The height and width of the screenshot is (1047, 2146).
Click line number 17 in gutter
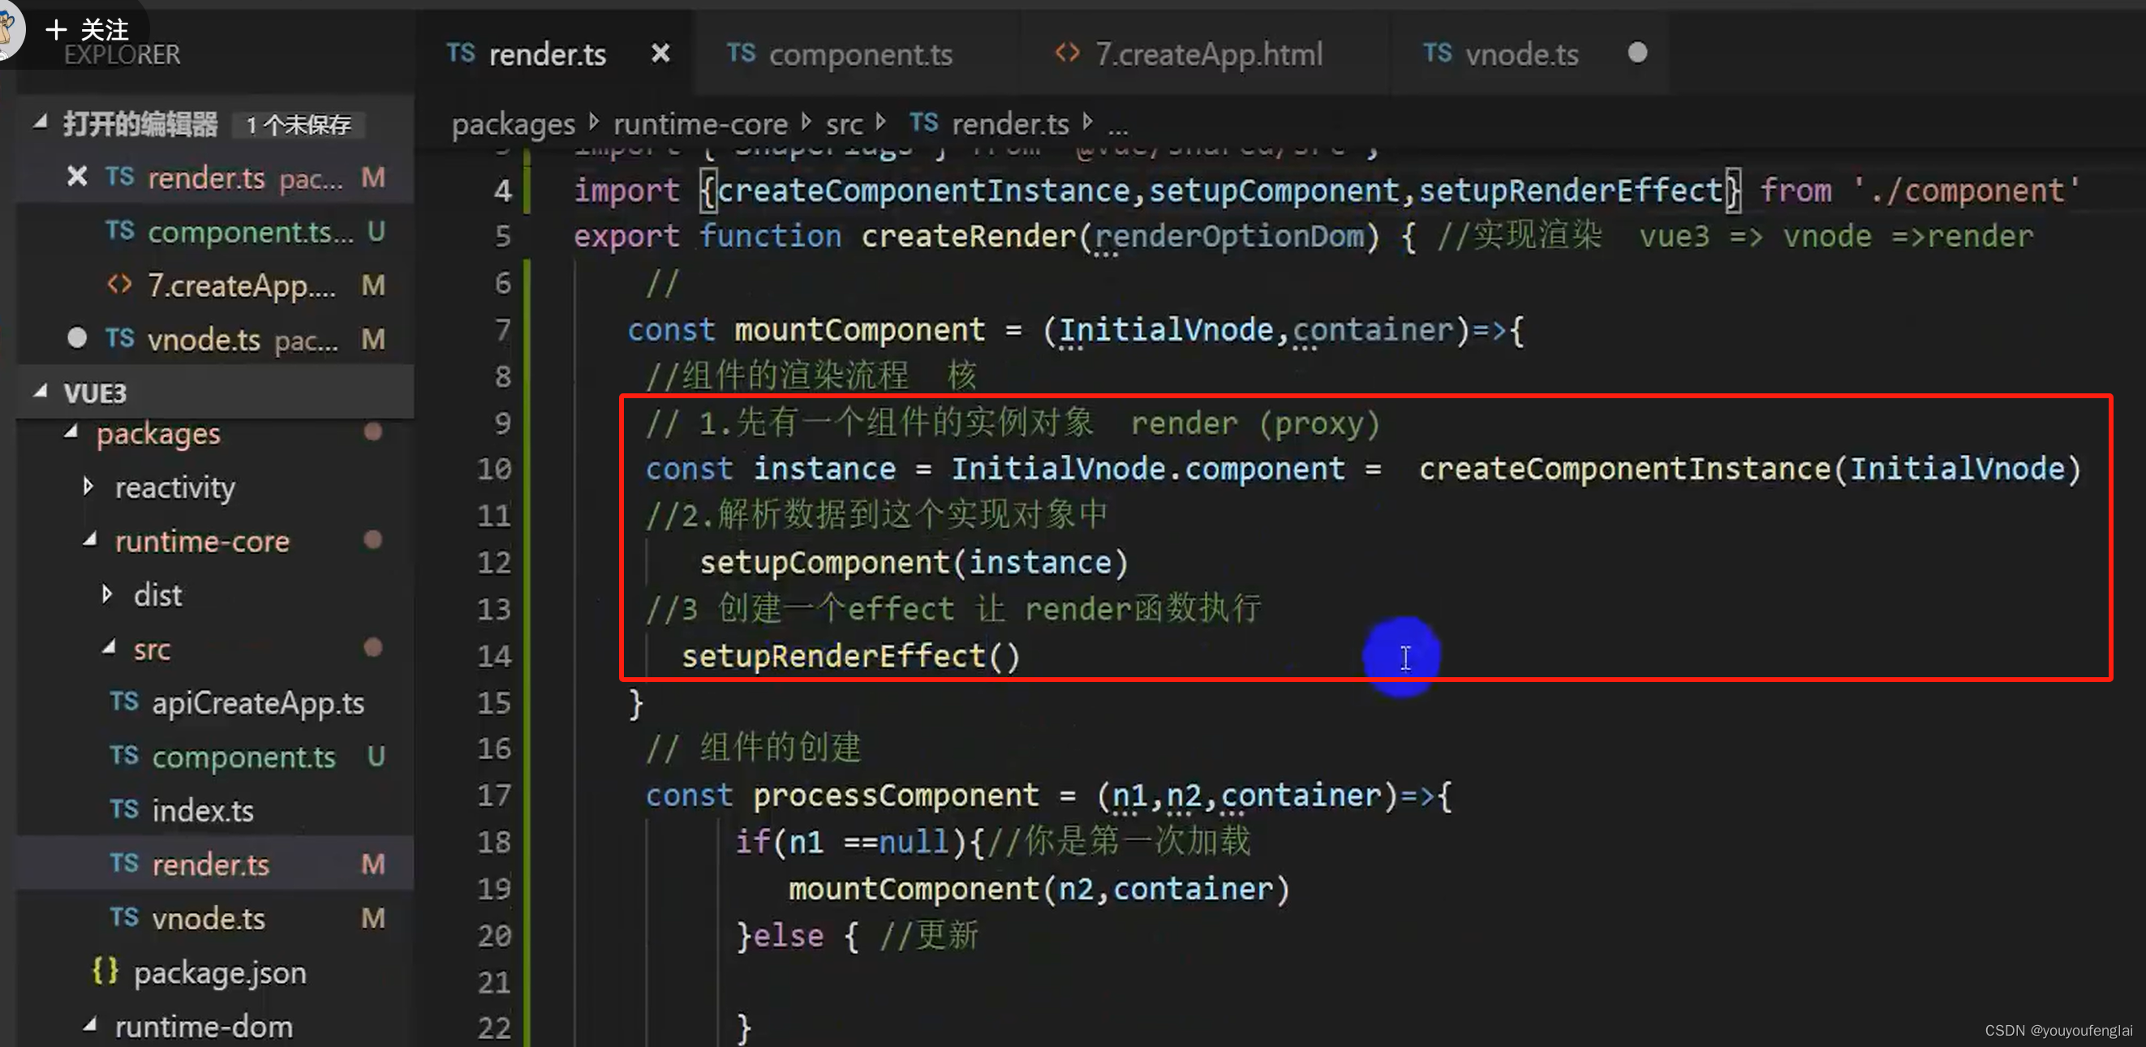pos(494,795)
